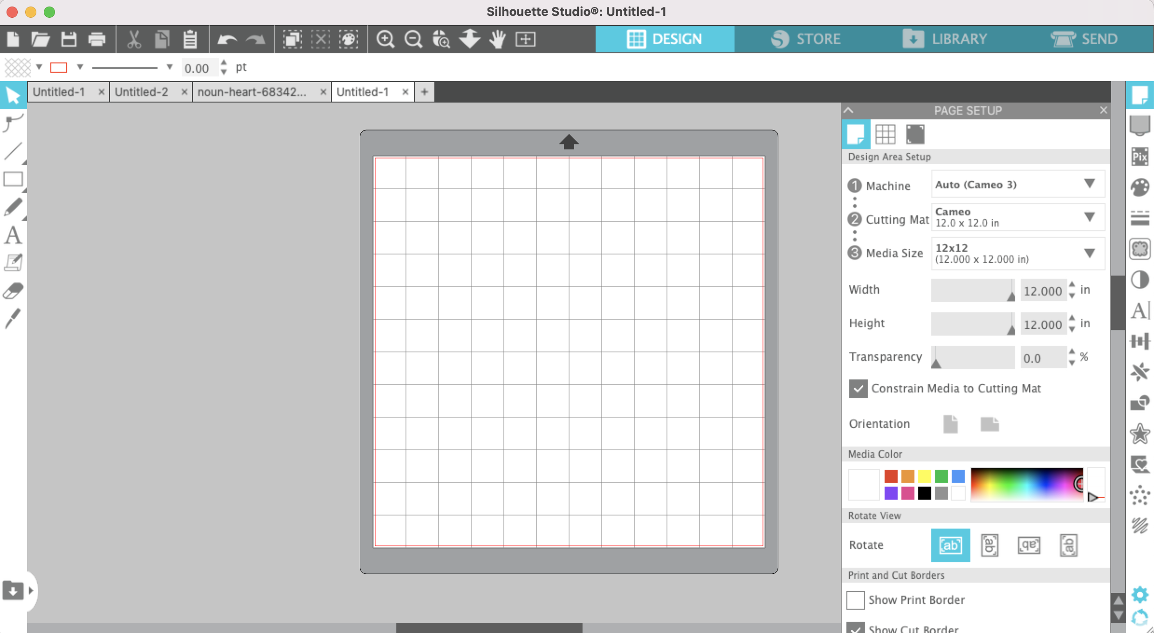This screenshot has width=1154, height=633.
Task: Open a file via folder icon
Action: click(x=41, y=39)
